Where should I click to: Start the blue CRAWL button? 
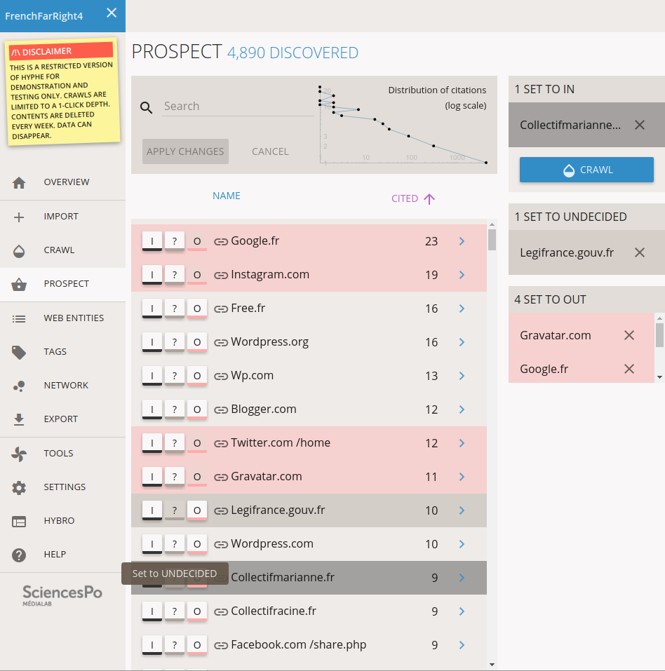pos(586,170)
